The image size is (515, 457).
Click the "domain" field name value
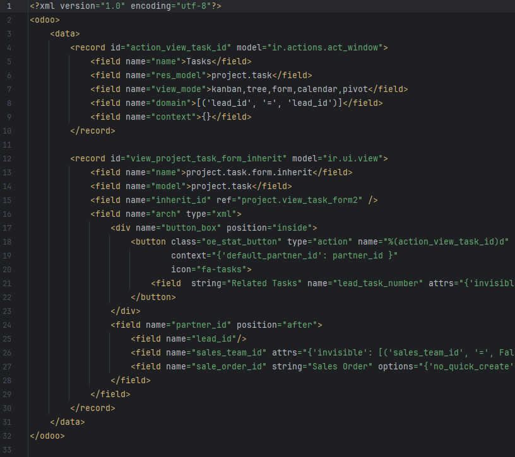[x=171, y=103]
